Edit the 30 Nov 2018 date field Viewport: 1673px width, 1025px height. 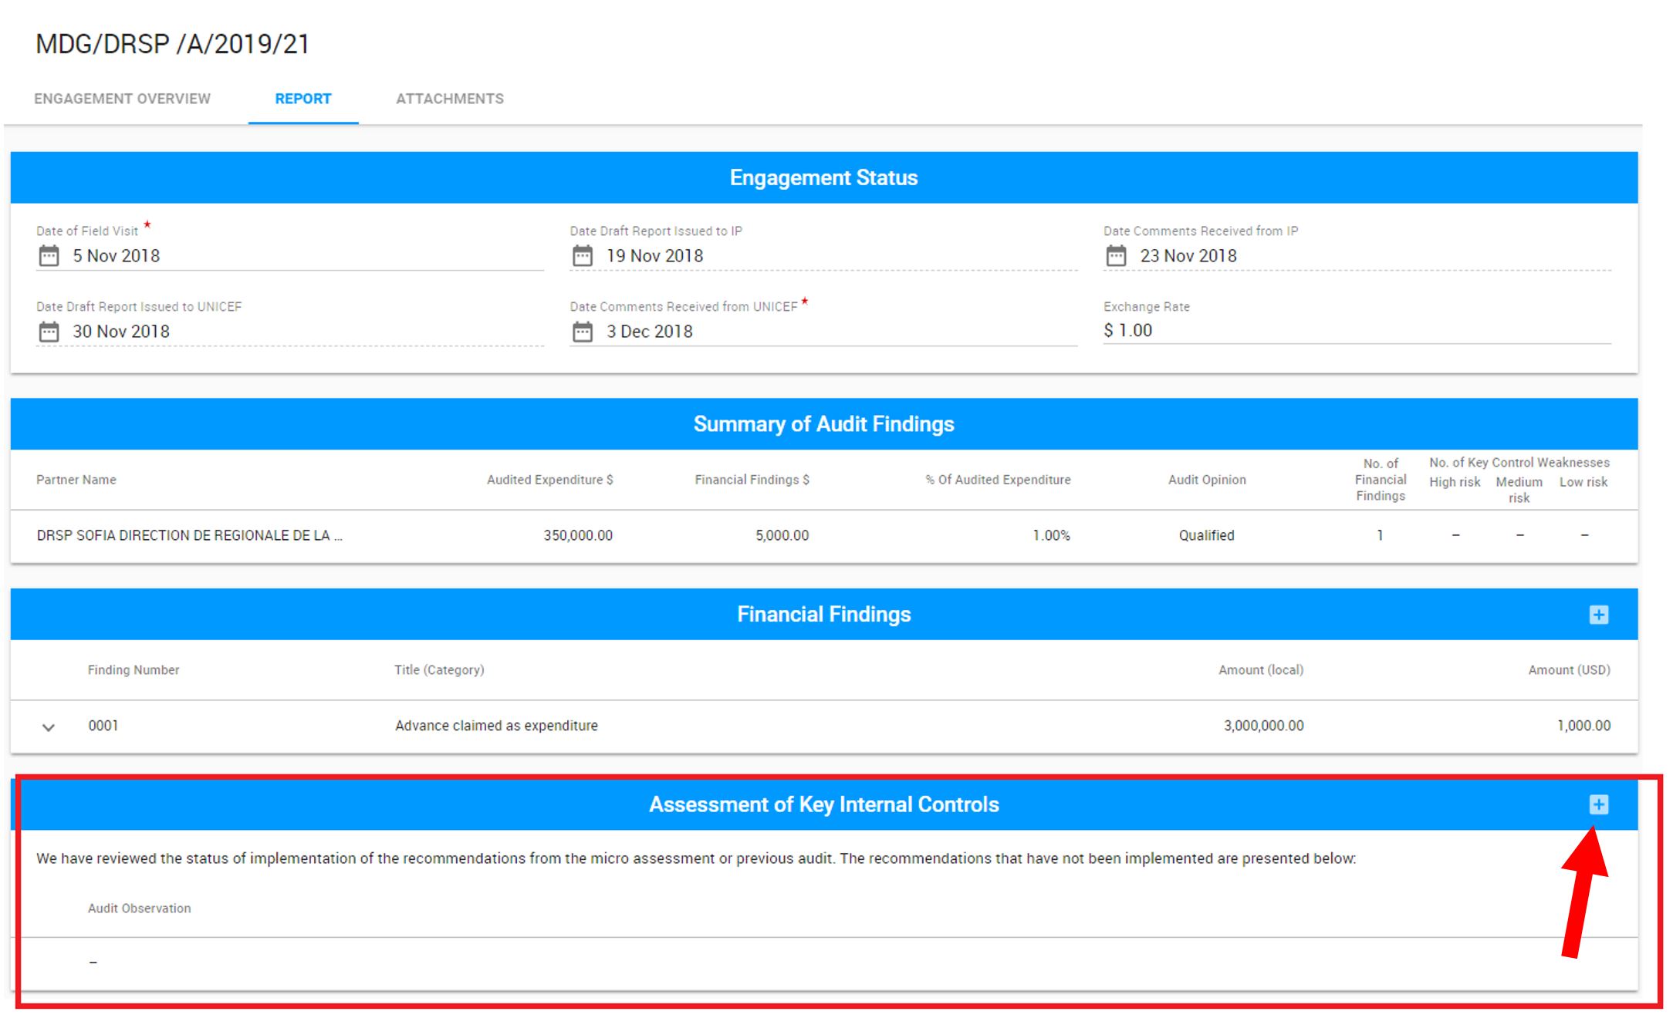pos(290,332)
